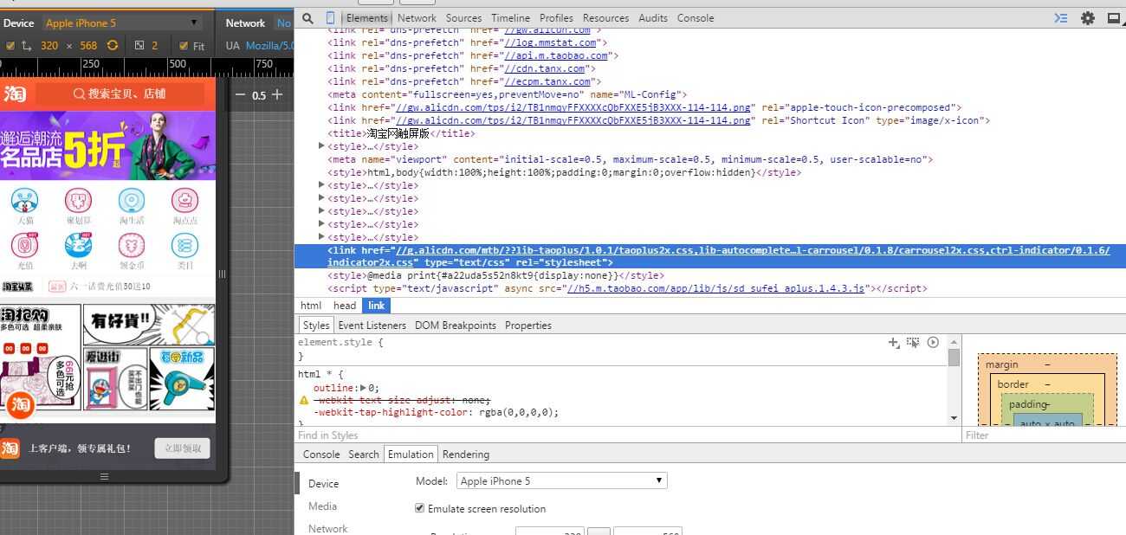Click the Find in Styles field
The image size is (1126, 535).
[x=628, y=435]
